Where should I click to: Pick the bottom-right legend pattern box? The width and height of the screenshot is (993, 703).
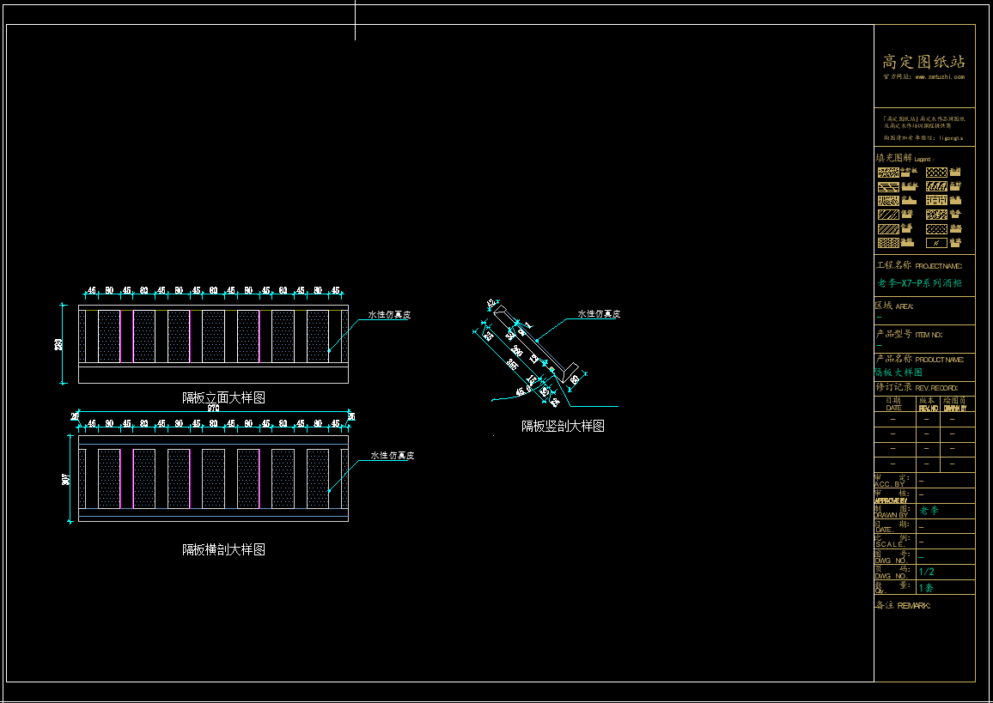pyautogui.click(x=936, y=243)
